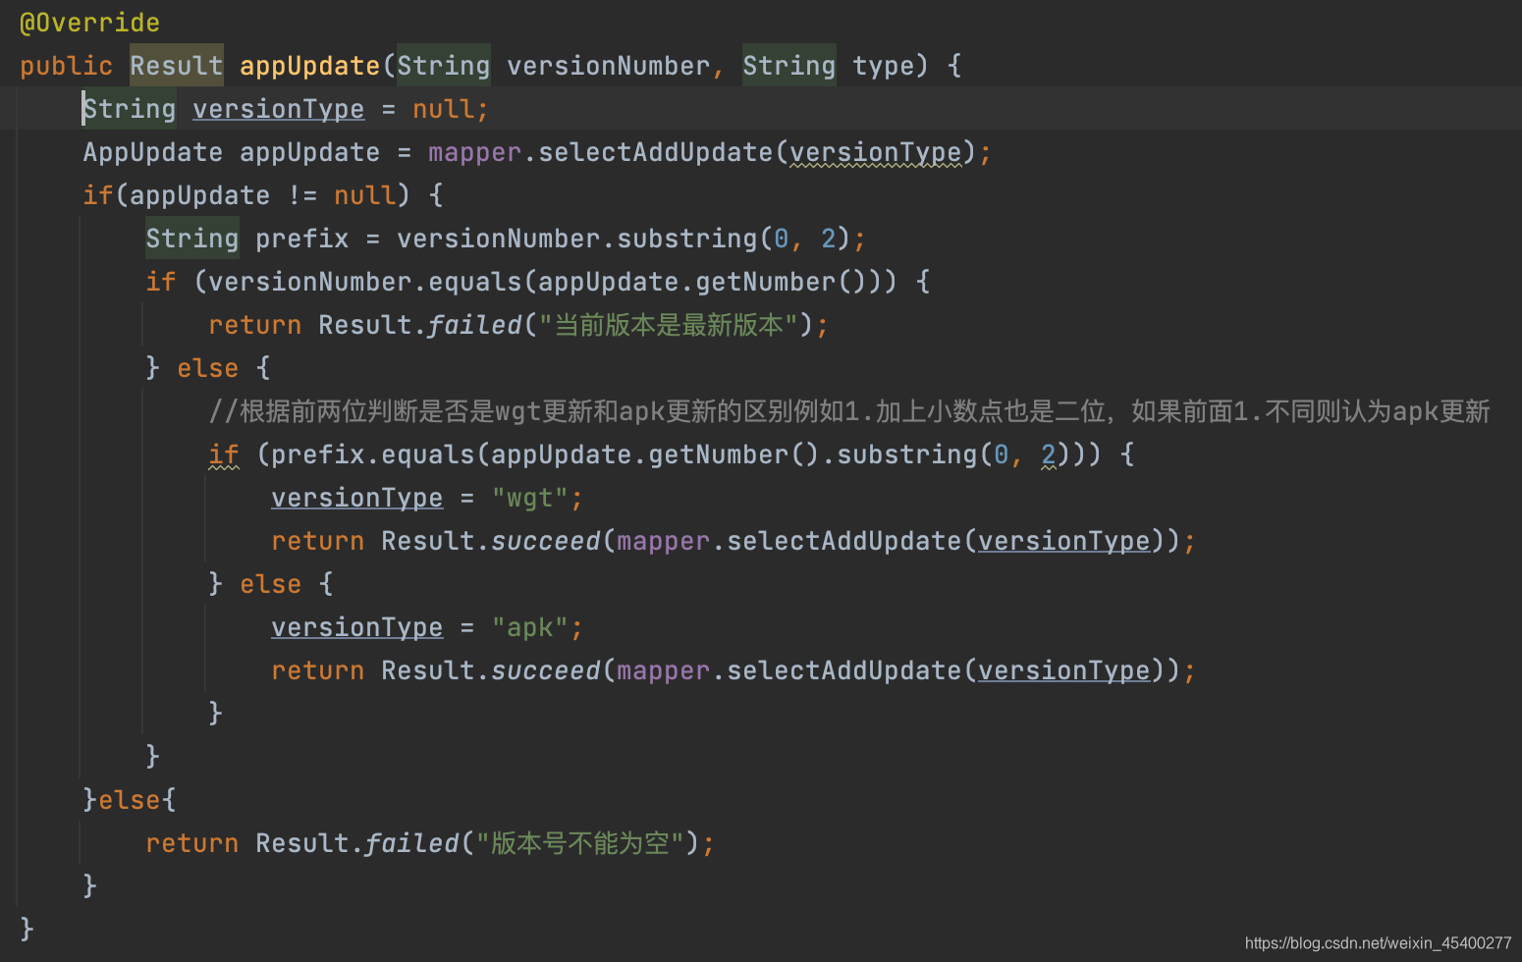This screenshot has height=962, width=1522.
Task: Click the failed call on 当前版本 line
Action: pos(474,325)
